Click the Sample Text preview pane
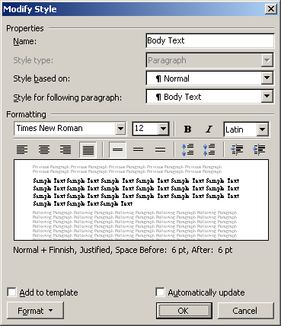This screenshot has width=281, height=326. (141, 200)
